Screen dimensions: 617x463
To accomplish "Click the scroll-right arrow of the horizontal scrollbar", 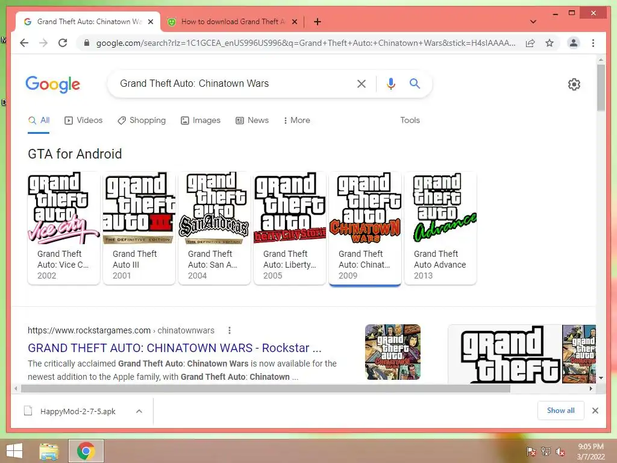I will tap(590, 389).
